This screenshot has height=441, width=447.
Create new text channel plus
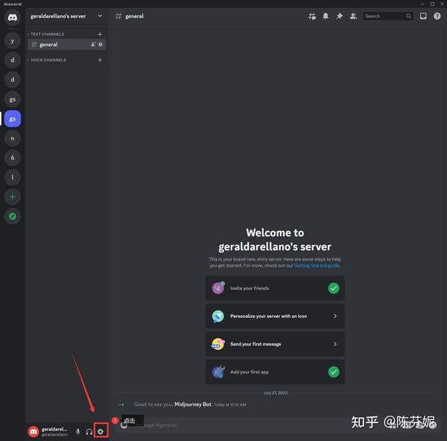point(100,34)
